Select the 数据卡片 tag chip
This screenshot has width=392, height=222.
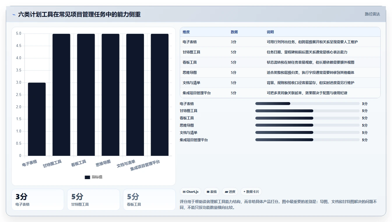pyautogui.click(x=251, y=192)
